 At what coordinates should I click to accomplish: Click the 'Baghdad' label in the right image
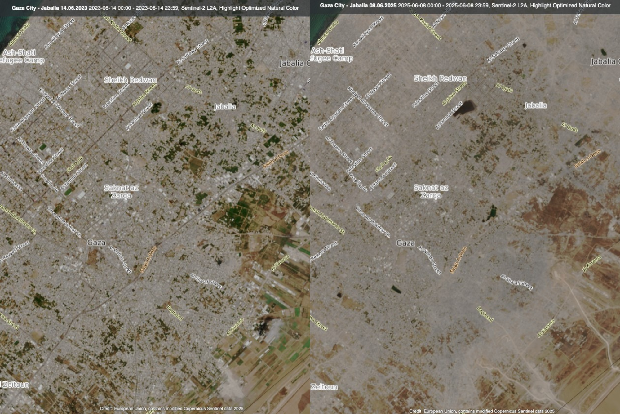[485, 314]
